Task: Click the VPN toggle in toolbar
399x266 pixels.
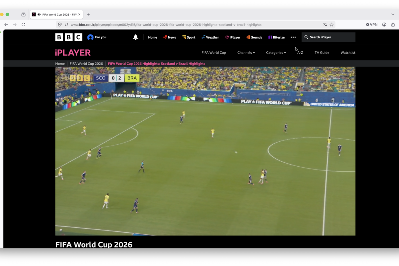Action: tap(372, 25)
